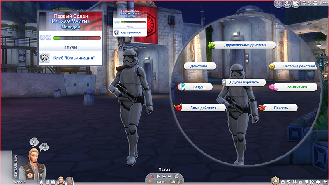Click the llama thought bubble
Screen dimensions: 329x185
pos(34,142)
